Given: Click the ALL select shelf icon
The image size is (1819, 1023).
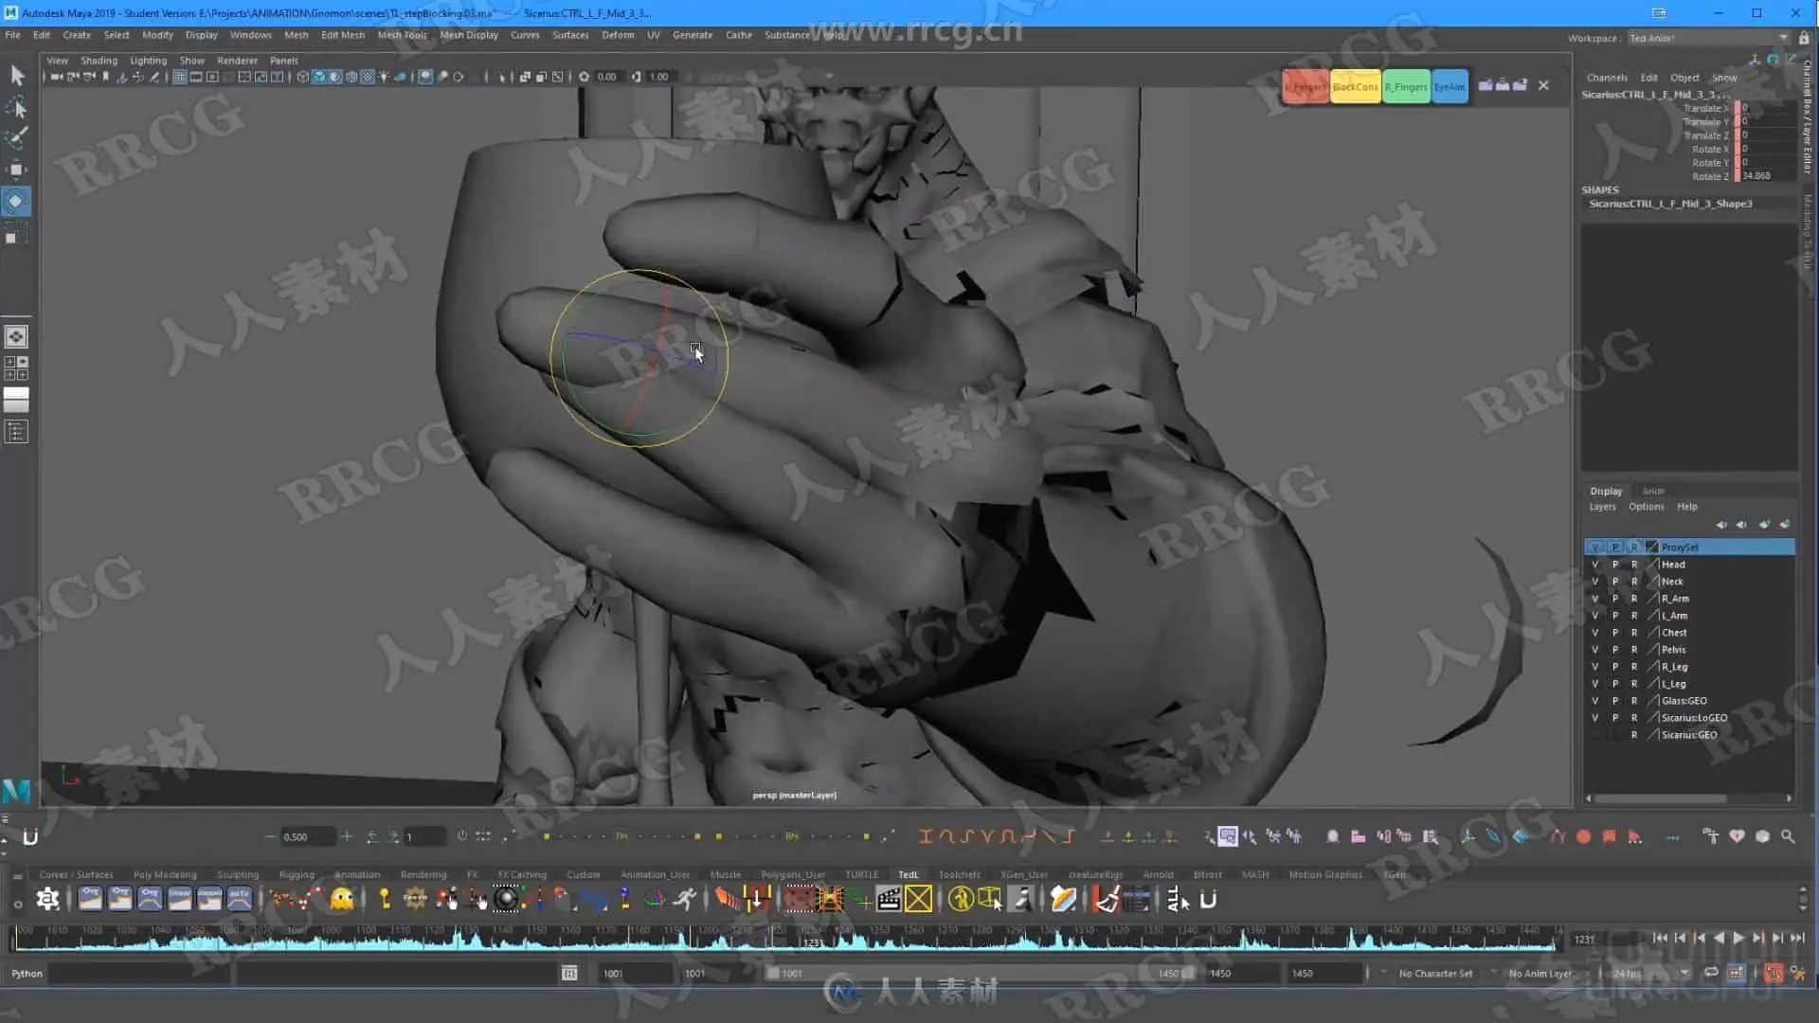Looking at the screenshot, I should (1178, 899).
